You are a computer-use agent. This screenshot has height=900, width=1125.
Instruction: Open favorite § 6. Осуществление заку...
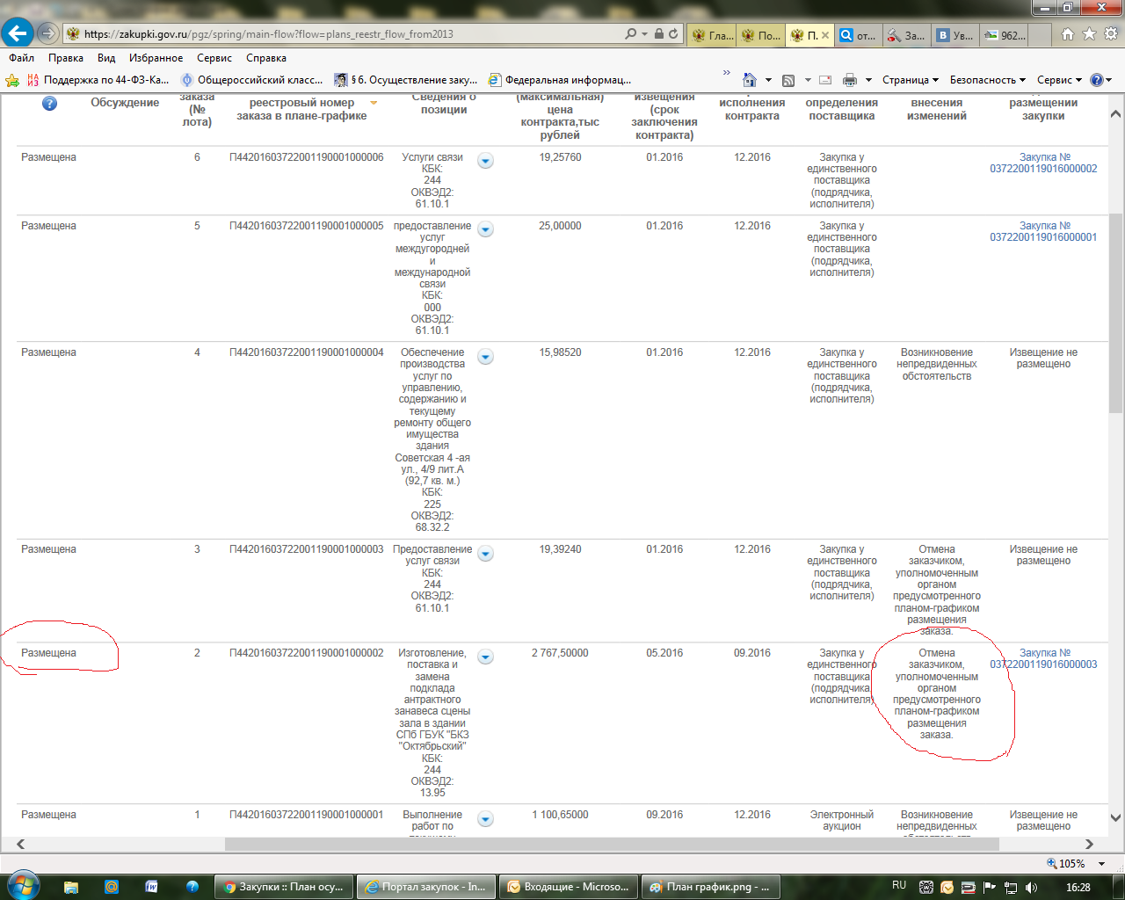(x=406, y=80)
